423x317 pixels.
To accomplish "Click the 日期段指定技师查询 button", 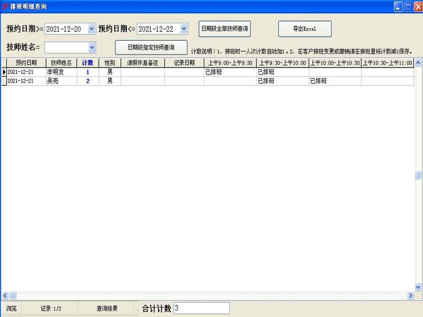I will pyautogui.click(x=151, y=48).
